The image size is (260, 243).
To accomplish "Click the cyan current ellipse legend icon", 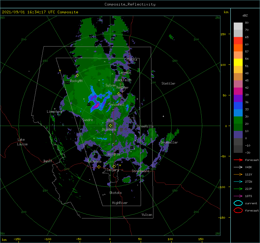I will (238, 203).
